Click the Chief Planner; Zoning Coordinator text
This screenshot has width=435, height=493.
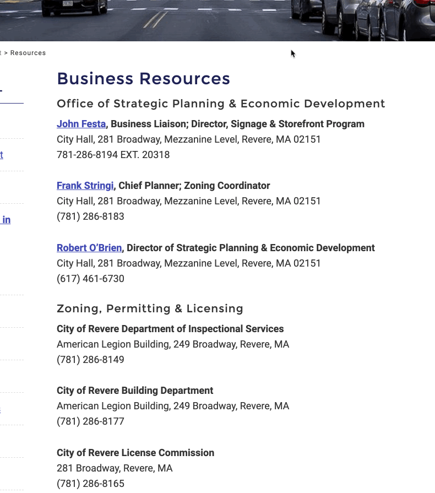coord(194,186)
